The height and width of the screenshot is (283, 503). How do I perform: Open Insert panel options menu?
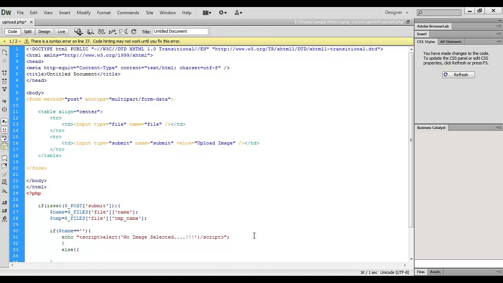(x=499, y=34)
